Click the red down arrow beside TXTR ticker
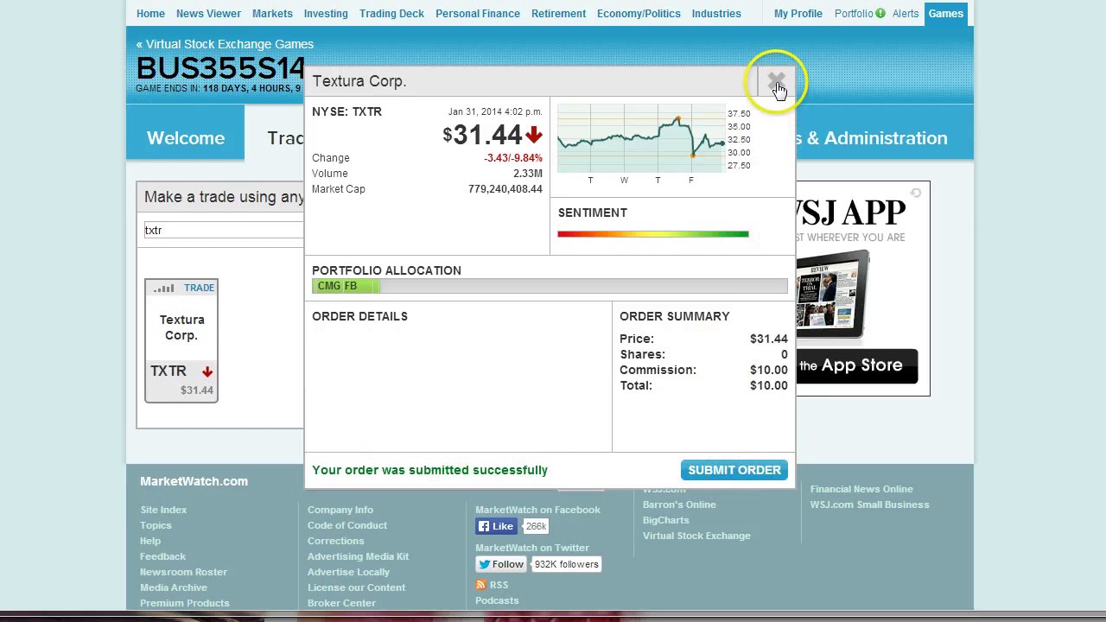 tap(207, 371)
